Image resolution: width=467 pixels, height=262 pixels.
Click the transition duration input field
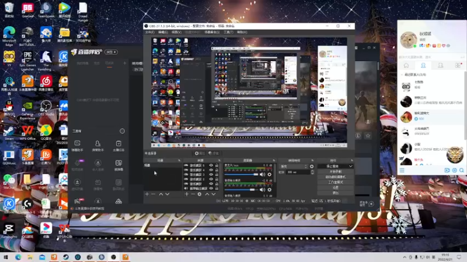(x=298, y=172)
